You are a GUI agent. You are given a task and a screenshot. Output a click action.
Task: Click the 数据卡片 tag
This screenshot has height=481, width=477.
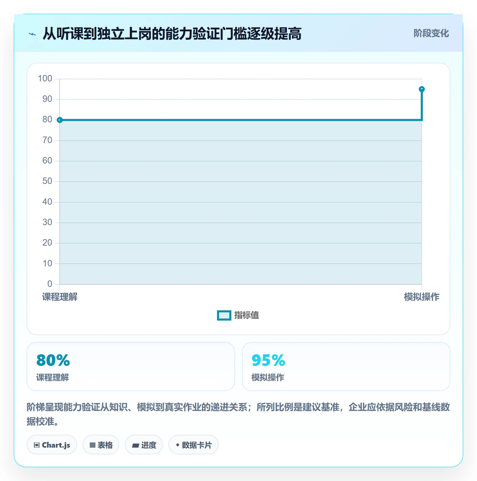coord(194,445)
